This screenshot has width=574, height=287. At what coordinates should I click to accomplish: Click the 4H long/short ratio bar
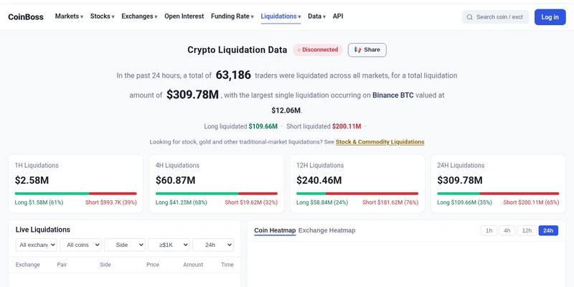(x=217, y=194)
